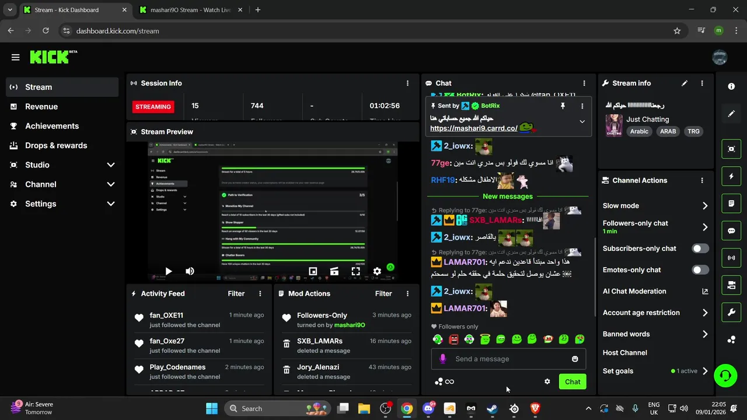Open pinned message options menu
The height and width of the screenshot is (420, 747).
point(582,106)
